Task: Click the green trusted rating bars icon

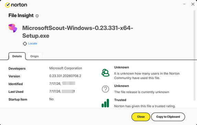Action: [105, 103]
